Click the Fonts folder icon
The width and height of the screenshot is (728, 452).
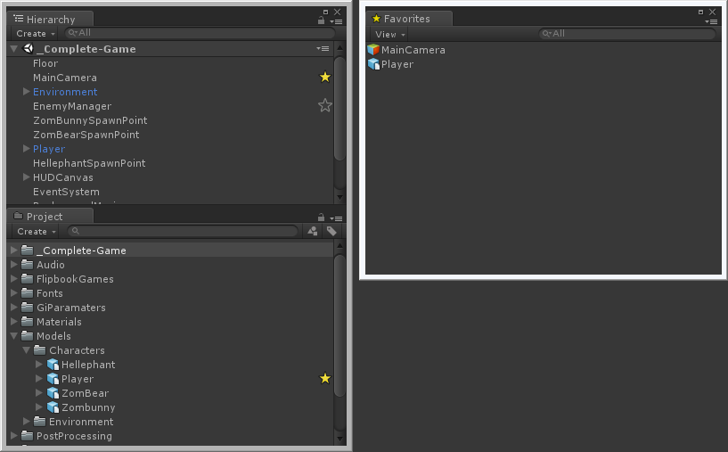(x=28, y=293)
